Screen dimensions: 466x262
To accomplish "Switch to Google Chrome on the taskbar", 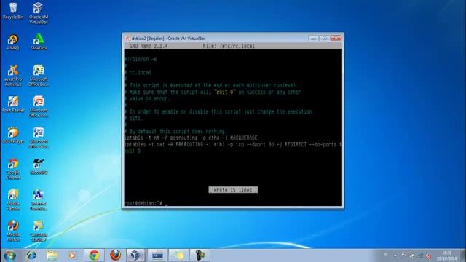I will pos(94,255).
